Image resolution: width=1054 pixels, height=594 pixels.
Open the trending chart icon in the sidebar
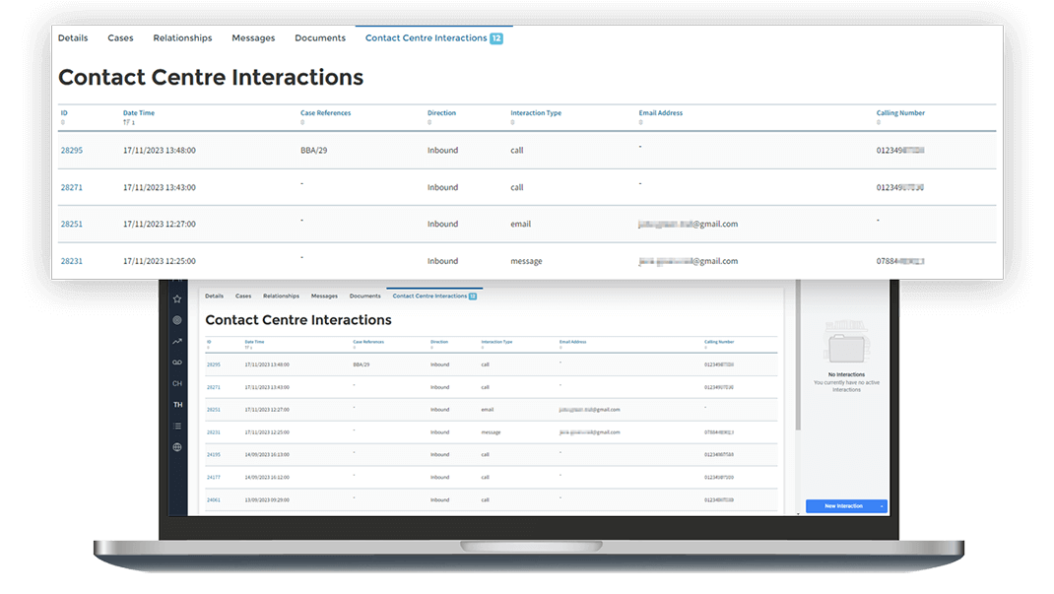point(176,341)
